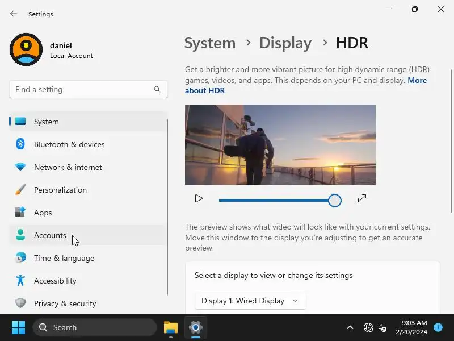Click the Settings gear in taskbar
Screen dimensions: 454x341
196,327
